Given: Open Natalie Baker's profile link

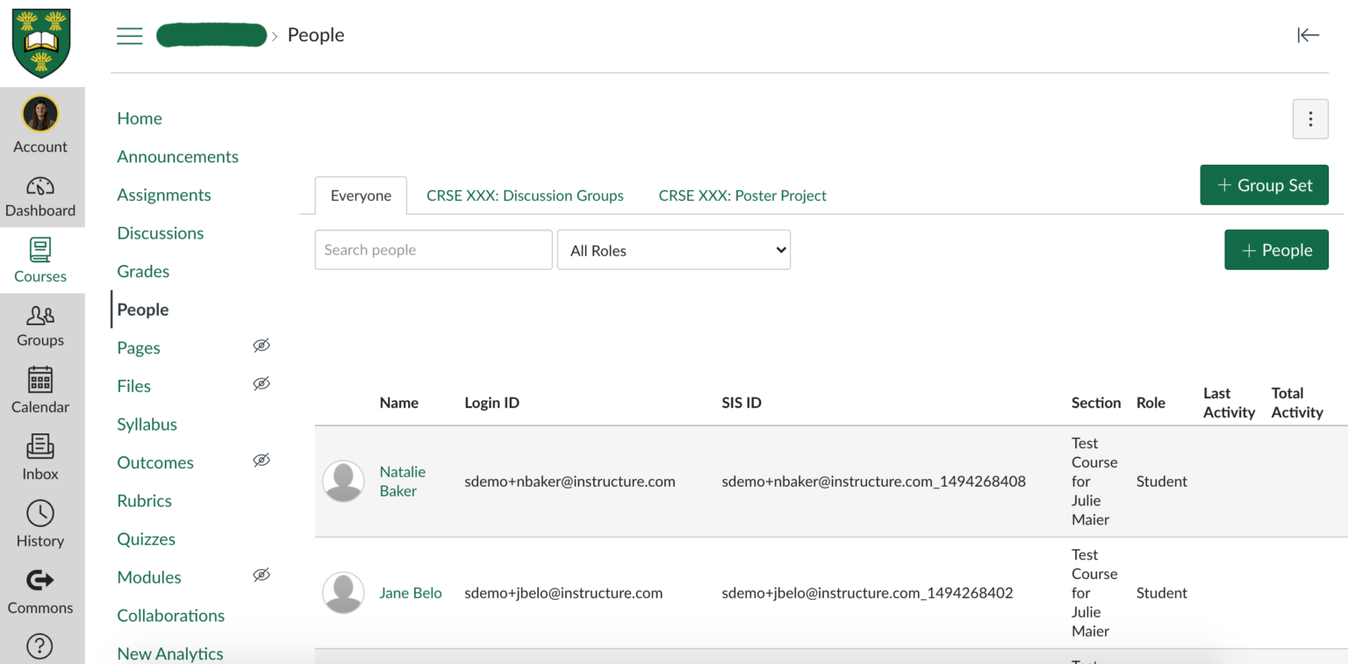Looking at the screenshot, I should pos(402,481).
